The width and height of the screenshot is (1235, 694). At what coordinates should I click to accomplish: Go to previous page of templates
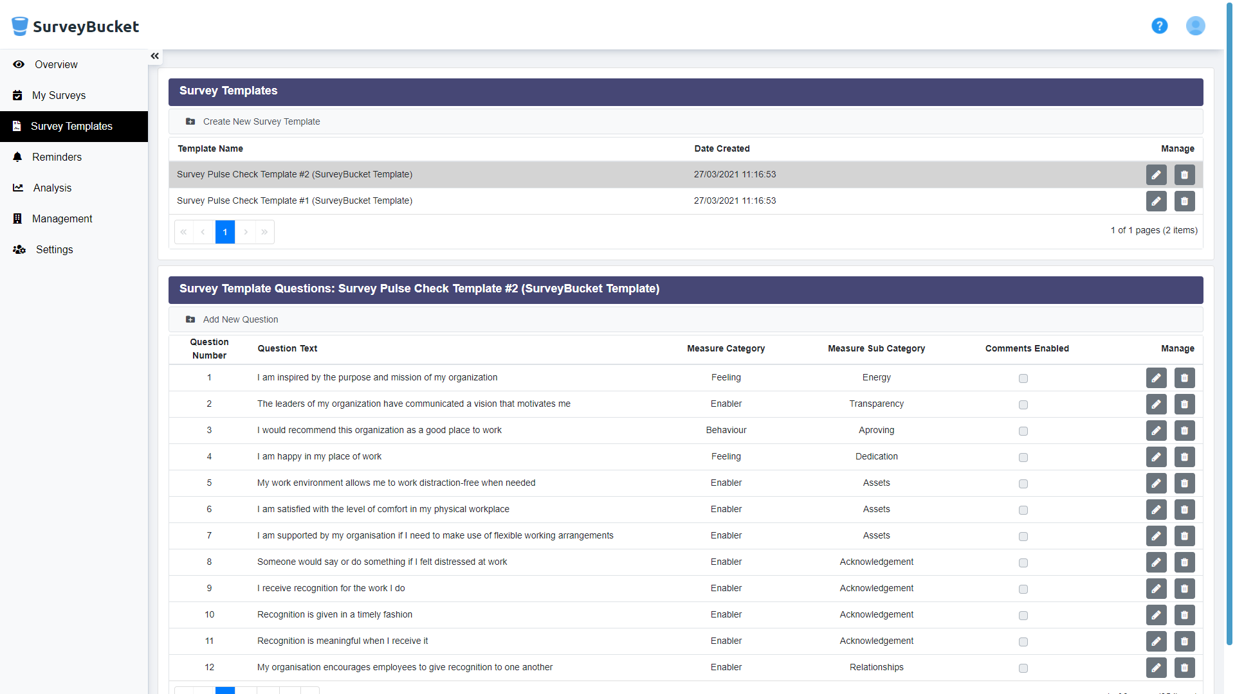point(203,232)
